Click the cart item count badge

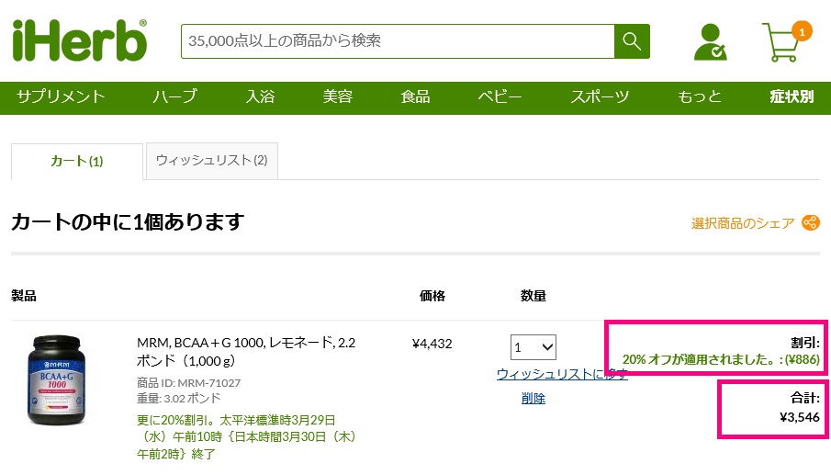(801, 31)
